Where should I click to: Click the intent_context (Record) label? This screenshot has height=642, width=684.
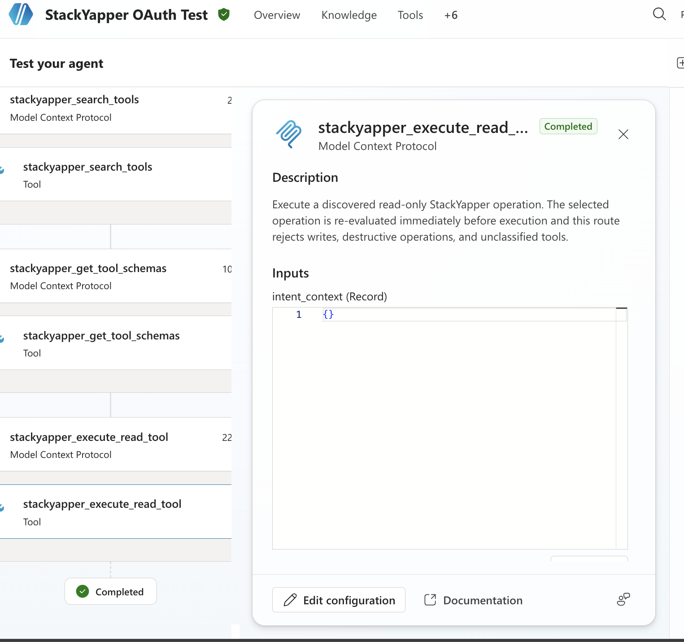click(329, 296)
